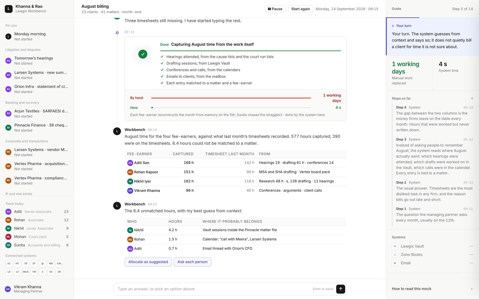Select Aditi Senior Associate in Team today

pos(37,212)
